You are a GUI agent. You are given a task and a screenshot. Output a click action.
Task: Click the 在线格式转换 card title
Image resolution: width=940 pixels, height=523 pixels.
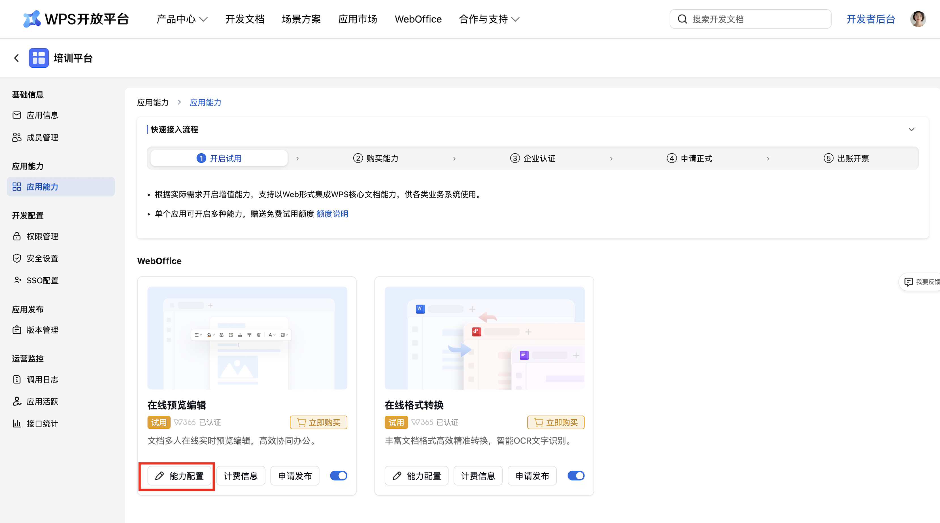click(414, 405)
